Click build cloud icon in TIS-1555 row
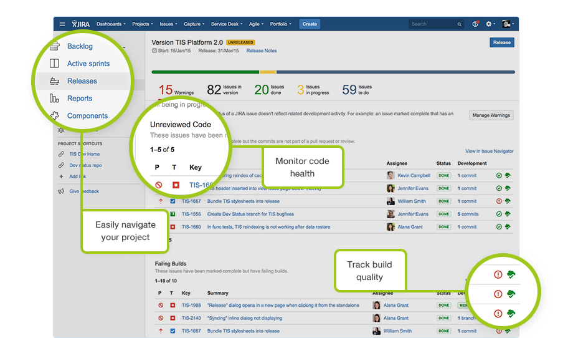Screen dimensions: 573x338 coord(508,214)
